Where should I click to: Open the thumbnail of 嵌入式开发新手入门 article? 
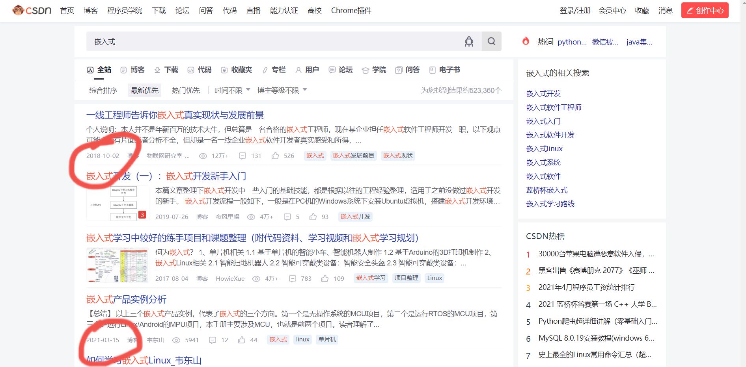117,203
